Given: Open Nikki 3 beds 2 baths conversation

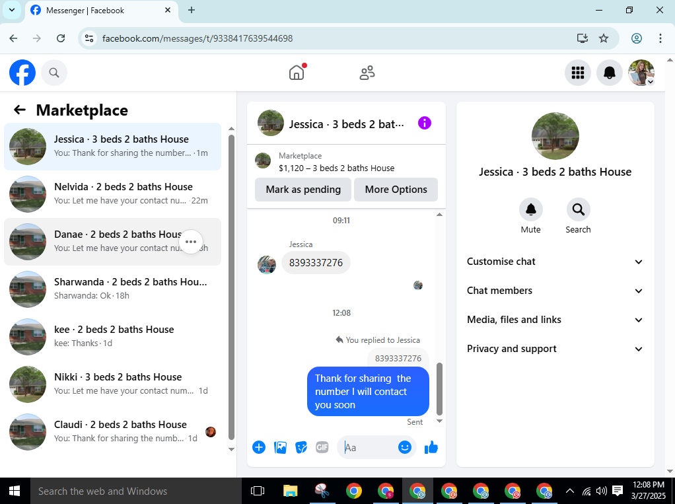Looking at the screenshot, I should [113, 384].
